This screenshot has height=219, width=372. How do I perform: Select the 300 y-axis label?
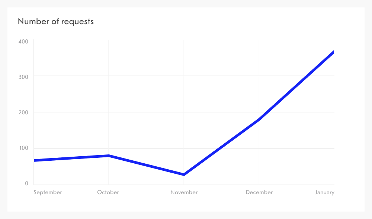23,76
